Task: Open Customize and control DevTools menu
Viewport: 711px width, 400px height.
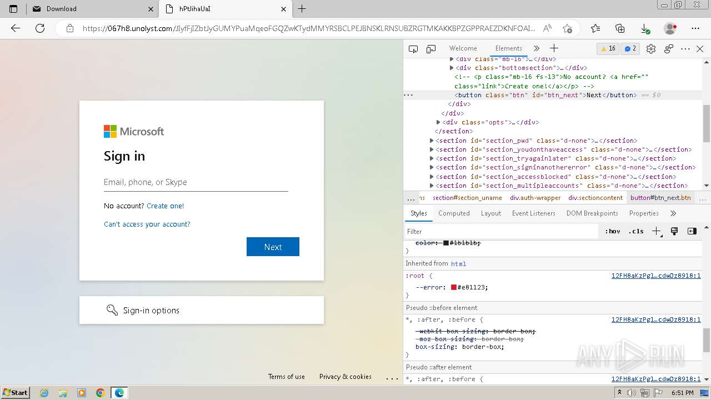Action: click(x=685, y=49)
